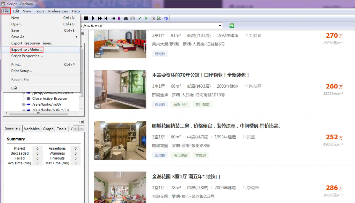Click the purple N navigation-mode icon
Viewport: 355px width, 203px height.
[x=119, y=18]
